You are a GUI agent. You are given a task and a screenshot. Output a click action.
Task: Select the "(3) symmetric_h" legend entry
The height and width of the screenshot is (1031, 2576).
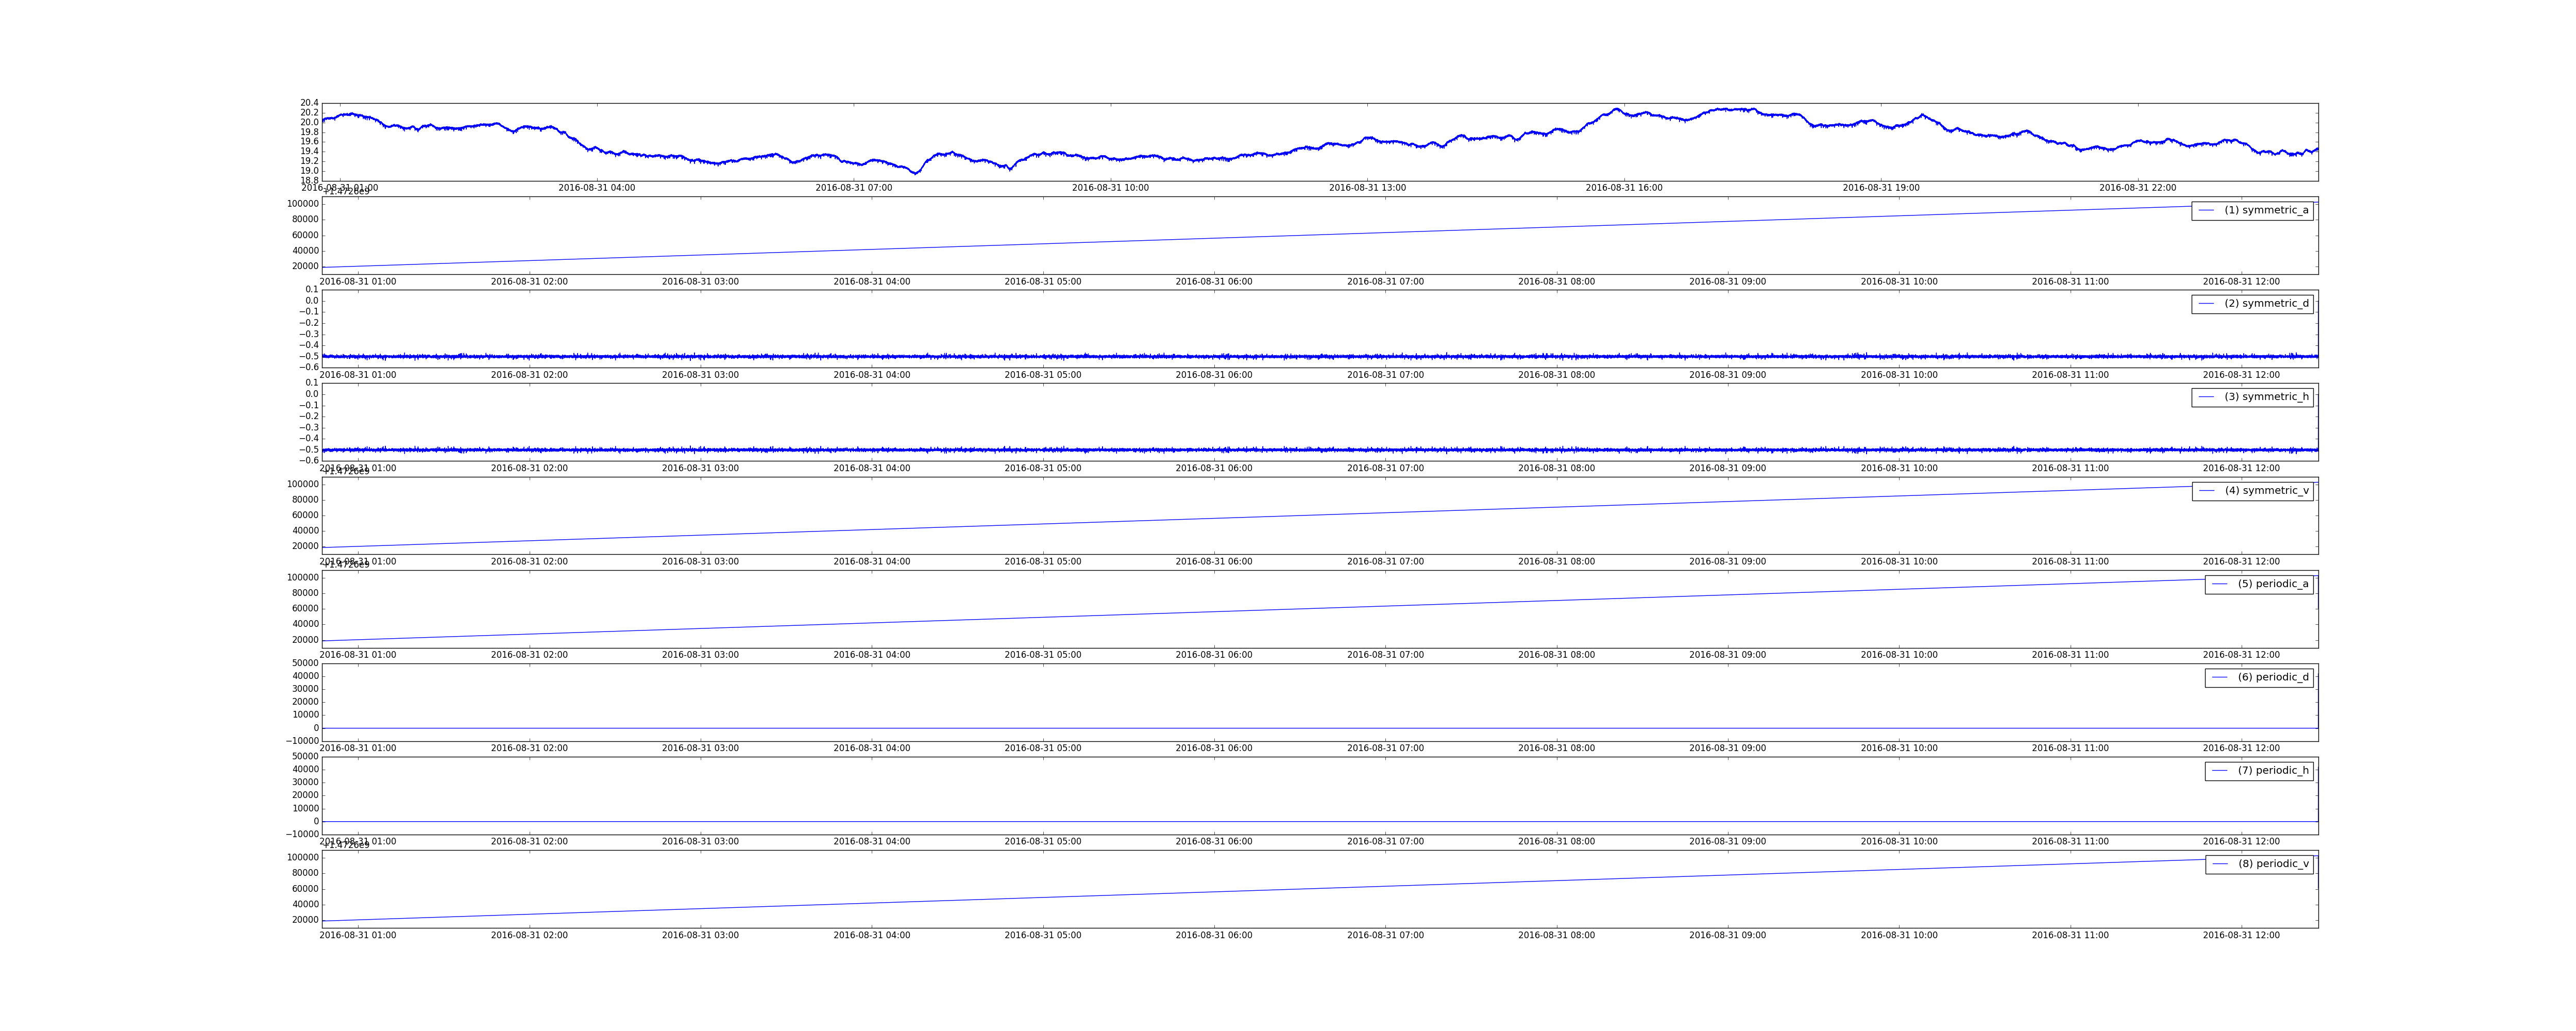(2266, 396)
